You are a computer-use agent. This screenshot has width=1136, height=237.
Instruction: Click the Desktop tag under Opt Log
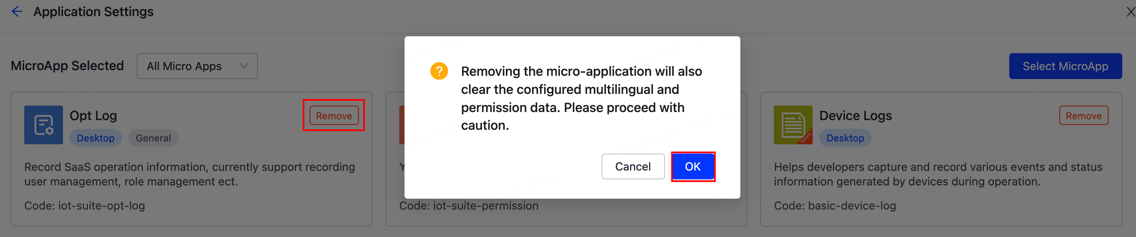96,137
